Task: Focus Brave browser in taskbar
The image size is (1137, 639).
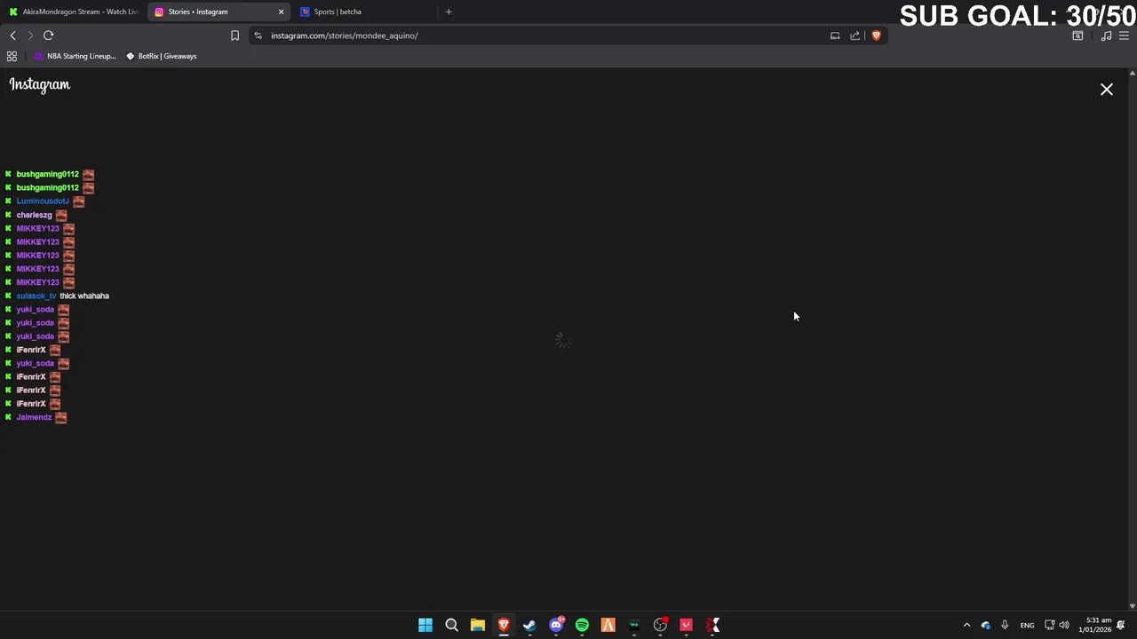Action: [504, 625]
